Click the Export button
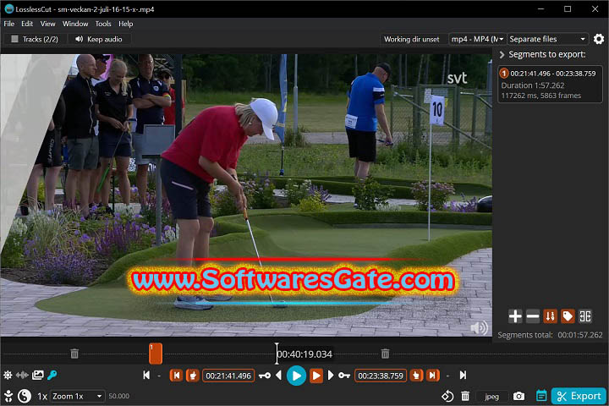 (579, 397)
